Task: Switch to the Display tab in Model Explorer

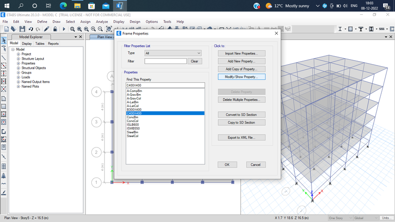Action: pyautogui.click(x=27, y=43)
